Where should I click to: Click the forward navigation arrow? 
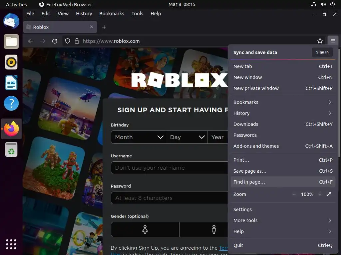pos(43,41)
